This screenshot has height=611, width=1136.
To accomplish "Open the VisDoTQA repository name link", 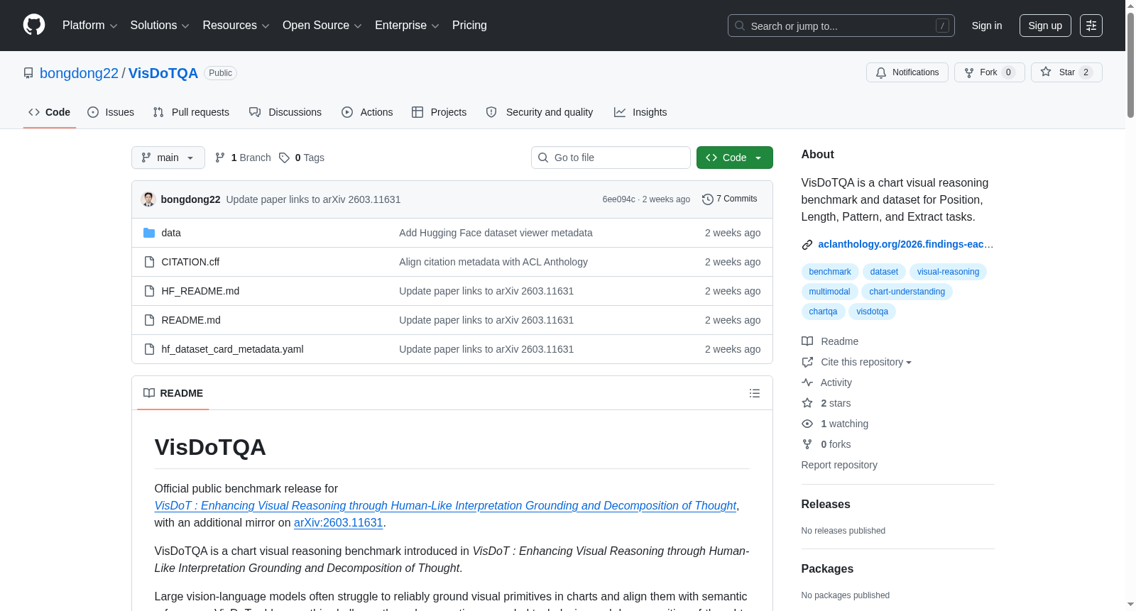I will coord(163,73).
